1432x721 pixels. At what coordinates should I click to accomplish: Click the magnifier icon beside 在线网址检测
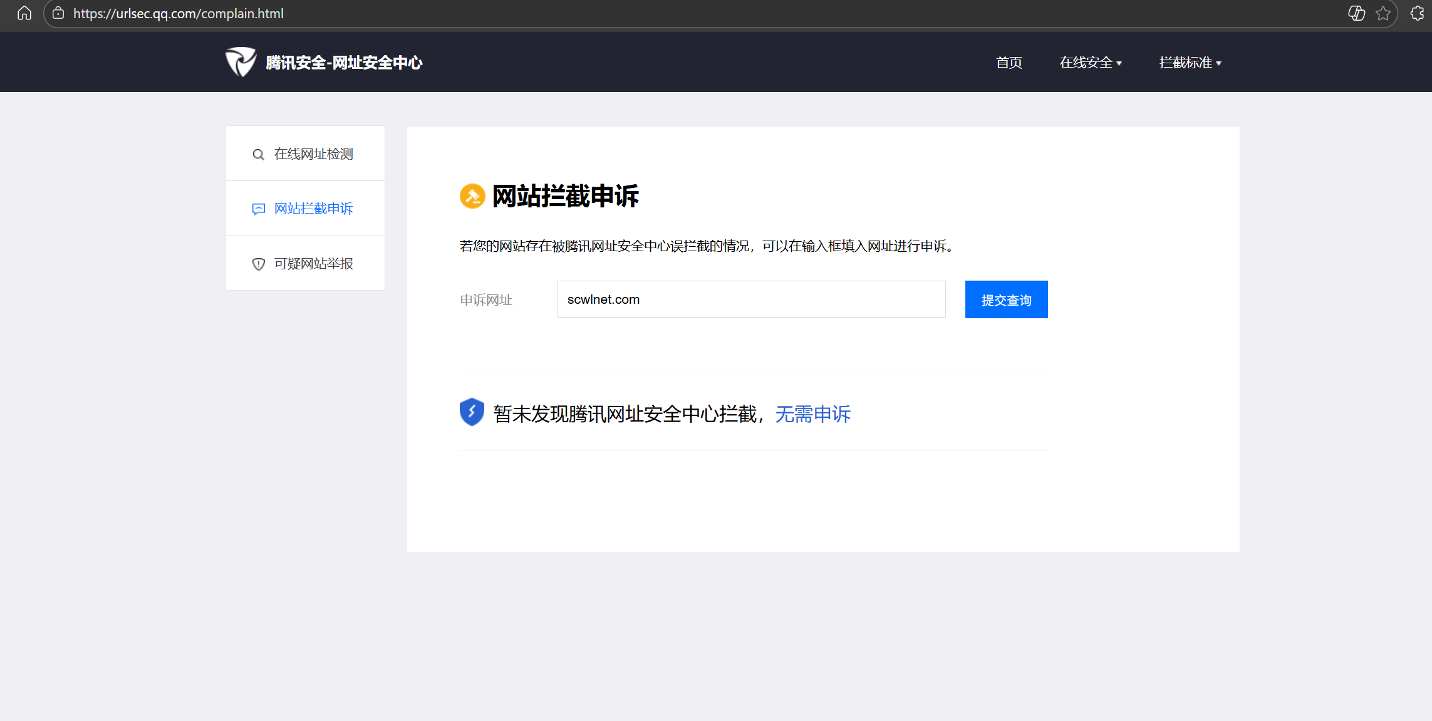click(x=258, y=155)
